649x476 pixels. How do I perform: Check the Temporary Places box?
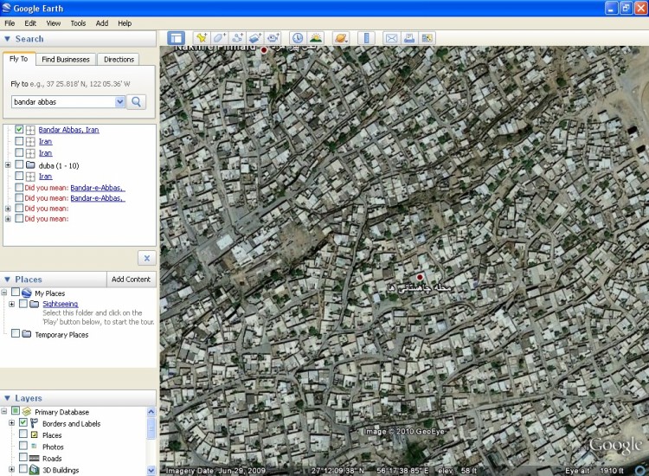[16, 333]
